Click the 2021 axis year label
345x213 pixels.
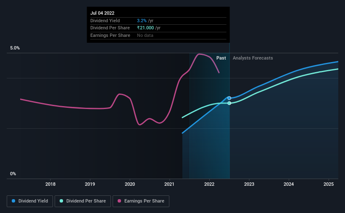click(x=169, y=184)
